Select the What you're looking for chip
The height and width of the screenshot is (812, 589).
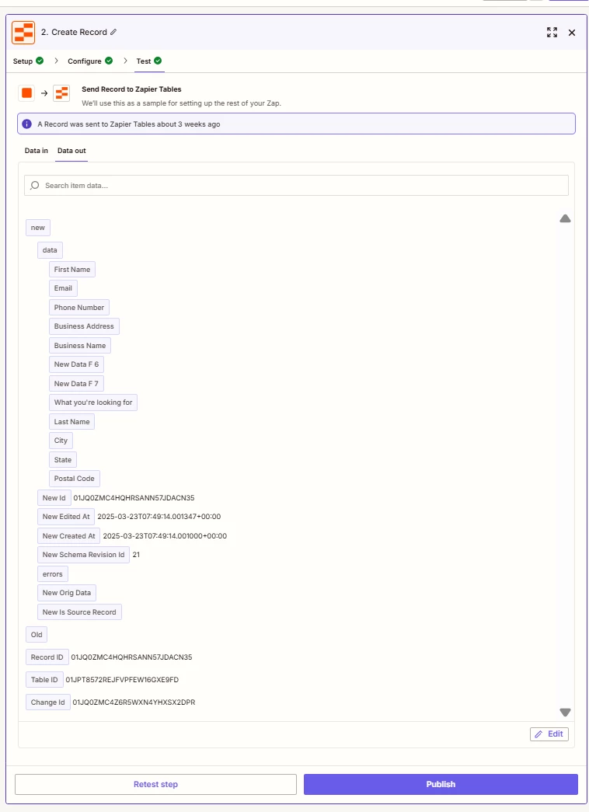point(93,403)
